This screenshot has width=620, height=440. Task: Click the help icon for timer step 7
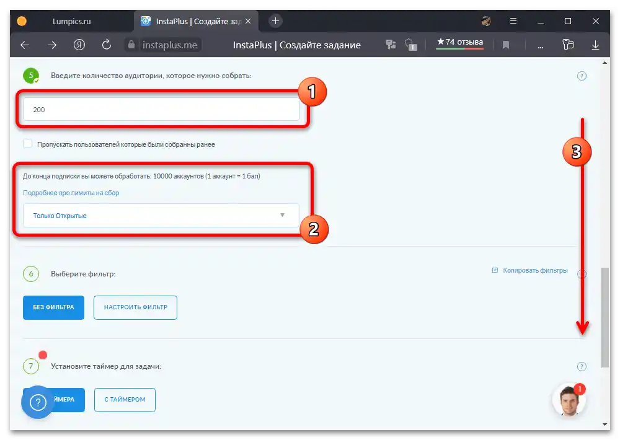pyautogui.click(x=582, y=366)
